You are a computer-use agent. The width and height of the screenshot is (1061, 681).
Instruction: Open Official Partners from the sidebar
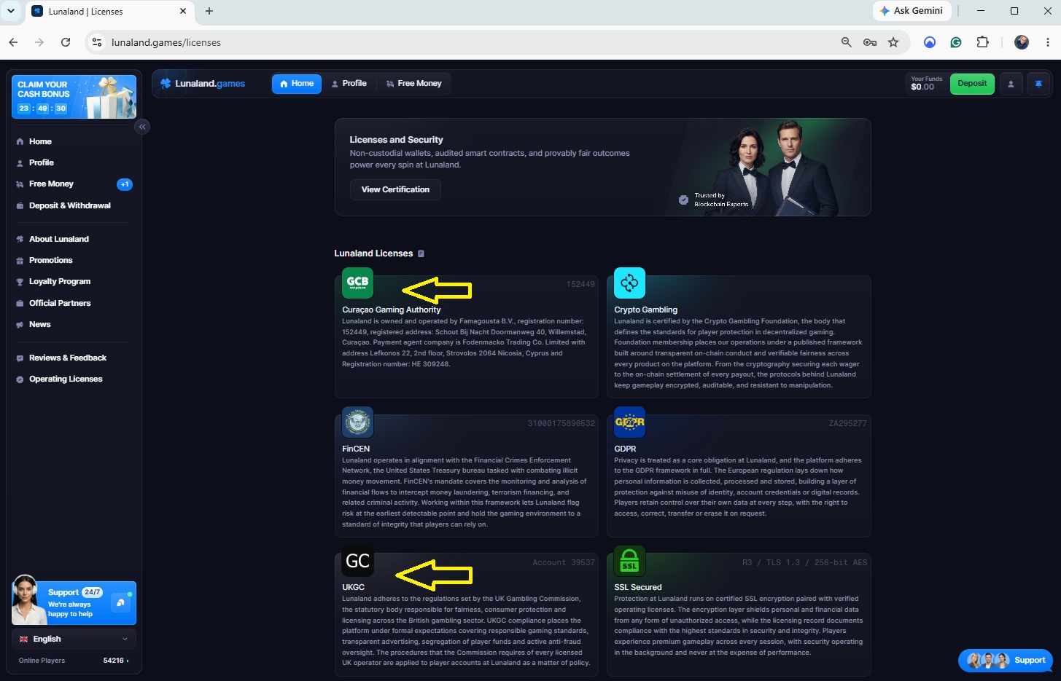coord(74,303)
